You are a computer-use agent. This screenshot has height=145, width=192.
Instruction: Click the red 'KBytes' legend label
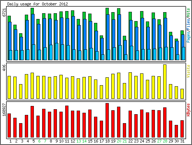coord(188,110)
